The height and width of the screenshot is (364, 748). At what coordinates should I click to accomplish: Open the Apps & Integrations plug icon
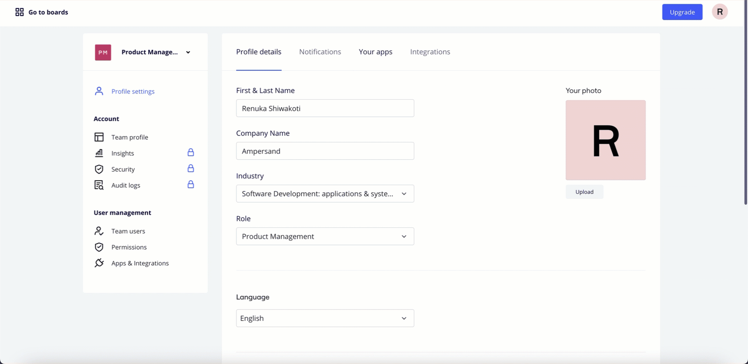click(x=99, y=263)
